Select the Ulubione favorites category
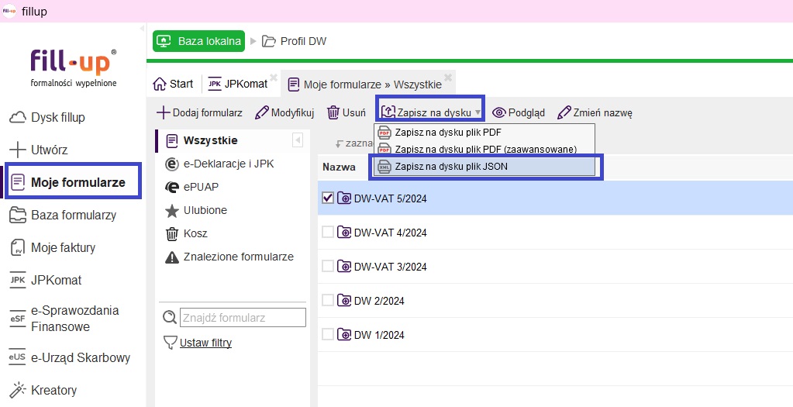The height and width of the screenshot is (407, 793). point(196,210)
